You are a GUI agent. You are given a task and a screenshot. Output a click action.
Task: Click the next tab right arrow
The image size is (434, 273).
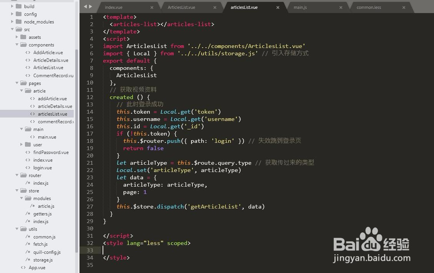(90, 7)
